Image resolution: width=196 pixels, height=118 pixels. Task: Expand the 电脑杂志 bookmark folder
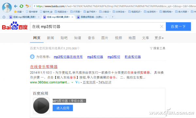click(x=61, y=12)
